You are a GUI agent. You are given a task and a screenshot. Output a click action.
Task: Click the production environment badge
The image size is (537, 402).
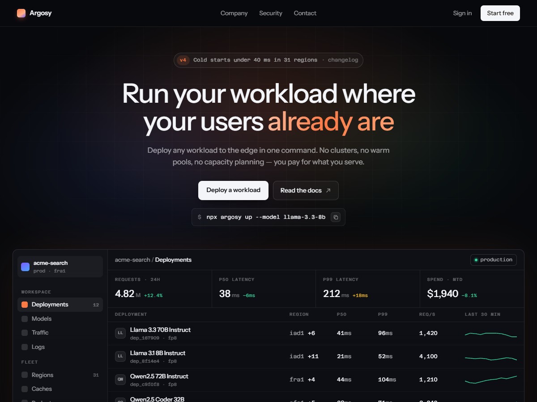494,260
